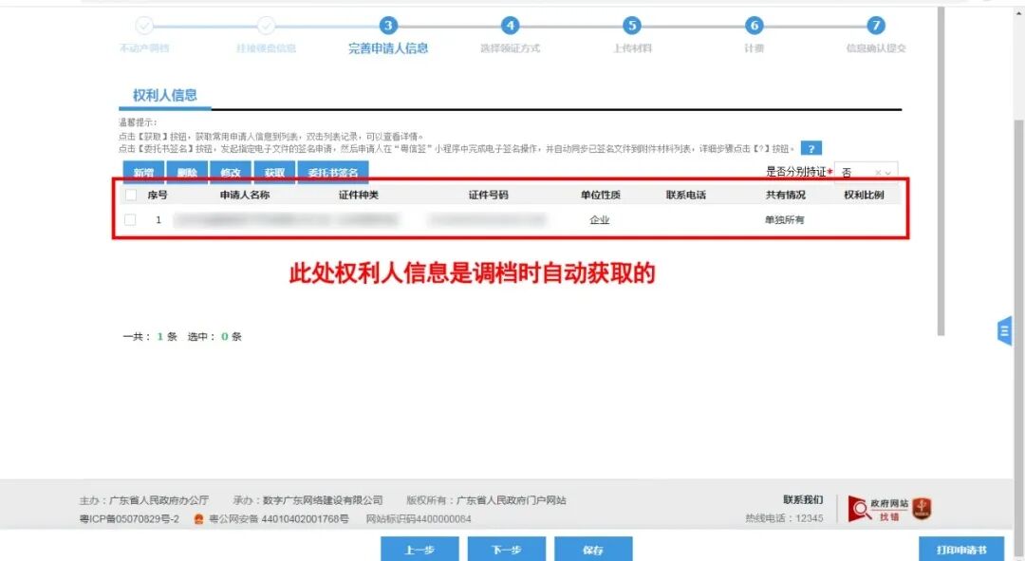Select step 3 完善申请人信息 in progress bar
Viewport: 1025px width, 561px height.
point(386,28)
